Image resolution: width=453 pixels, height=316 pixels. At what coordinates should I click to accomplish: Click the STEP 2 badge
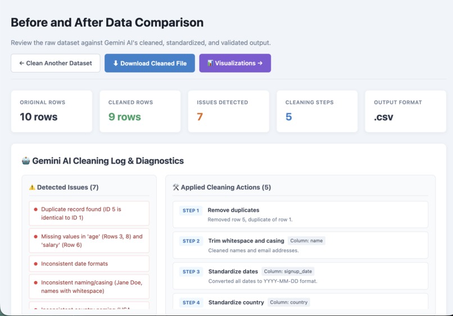point(191,241)
